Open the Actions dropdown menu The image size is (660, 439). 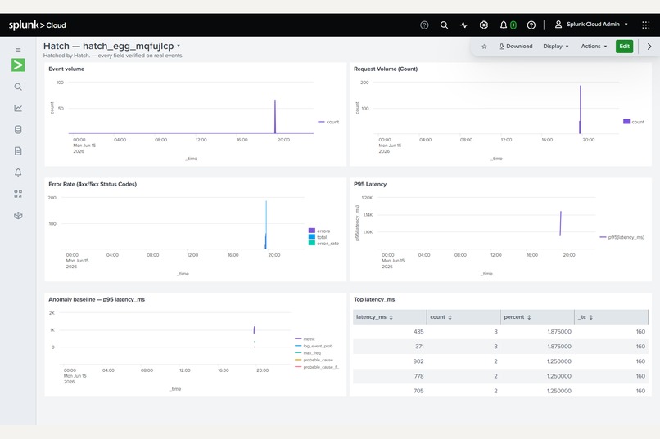(594, 47)
